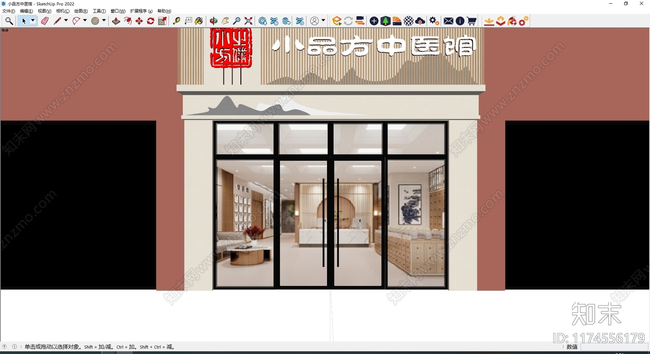Choose the Arc drawing tool
650x354 pixels.
(76, 21)
